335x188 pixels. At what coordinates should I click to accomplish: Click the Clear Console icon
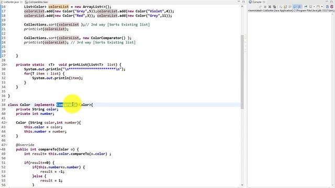click(x=281, y=7)
